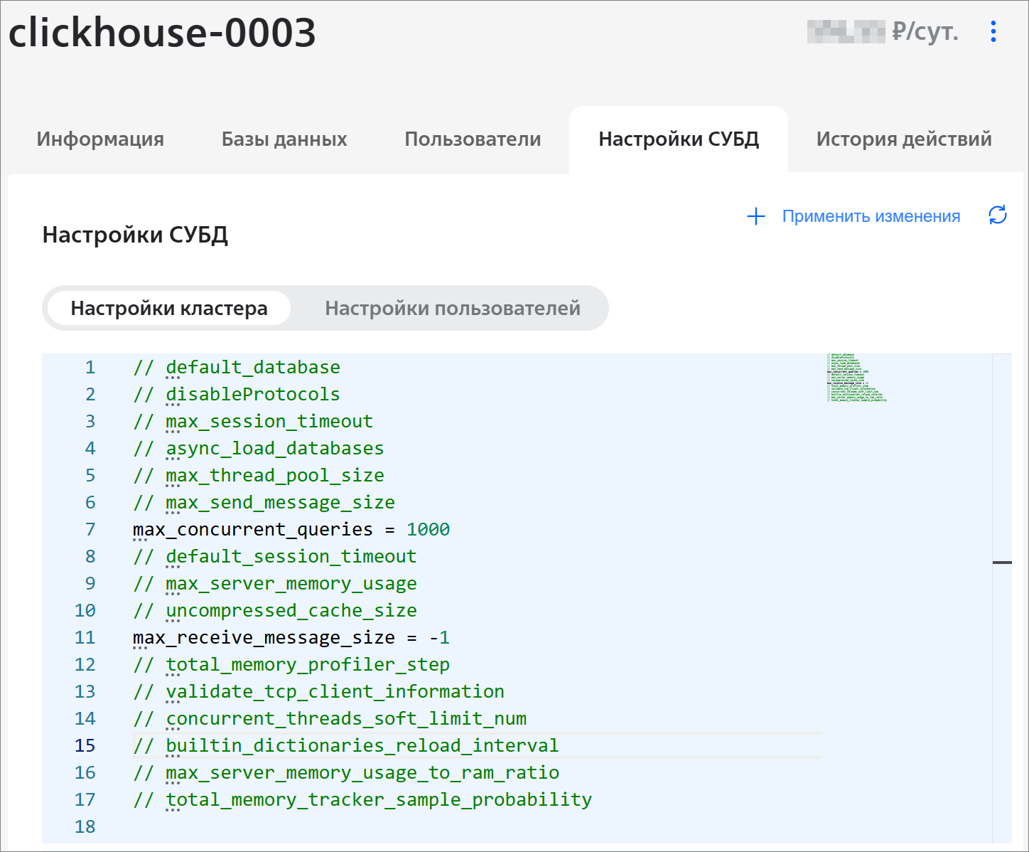Place cursor on max_concurrent_queries setting name
The image size is (1029, 852).
(253, 530)
